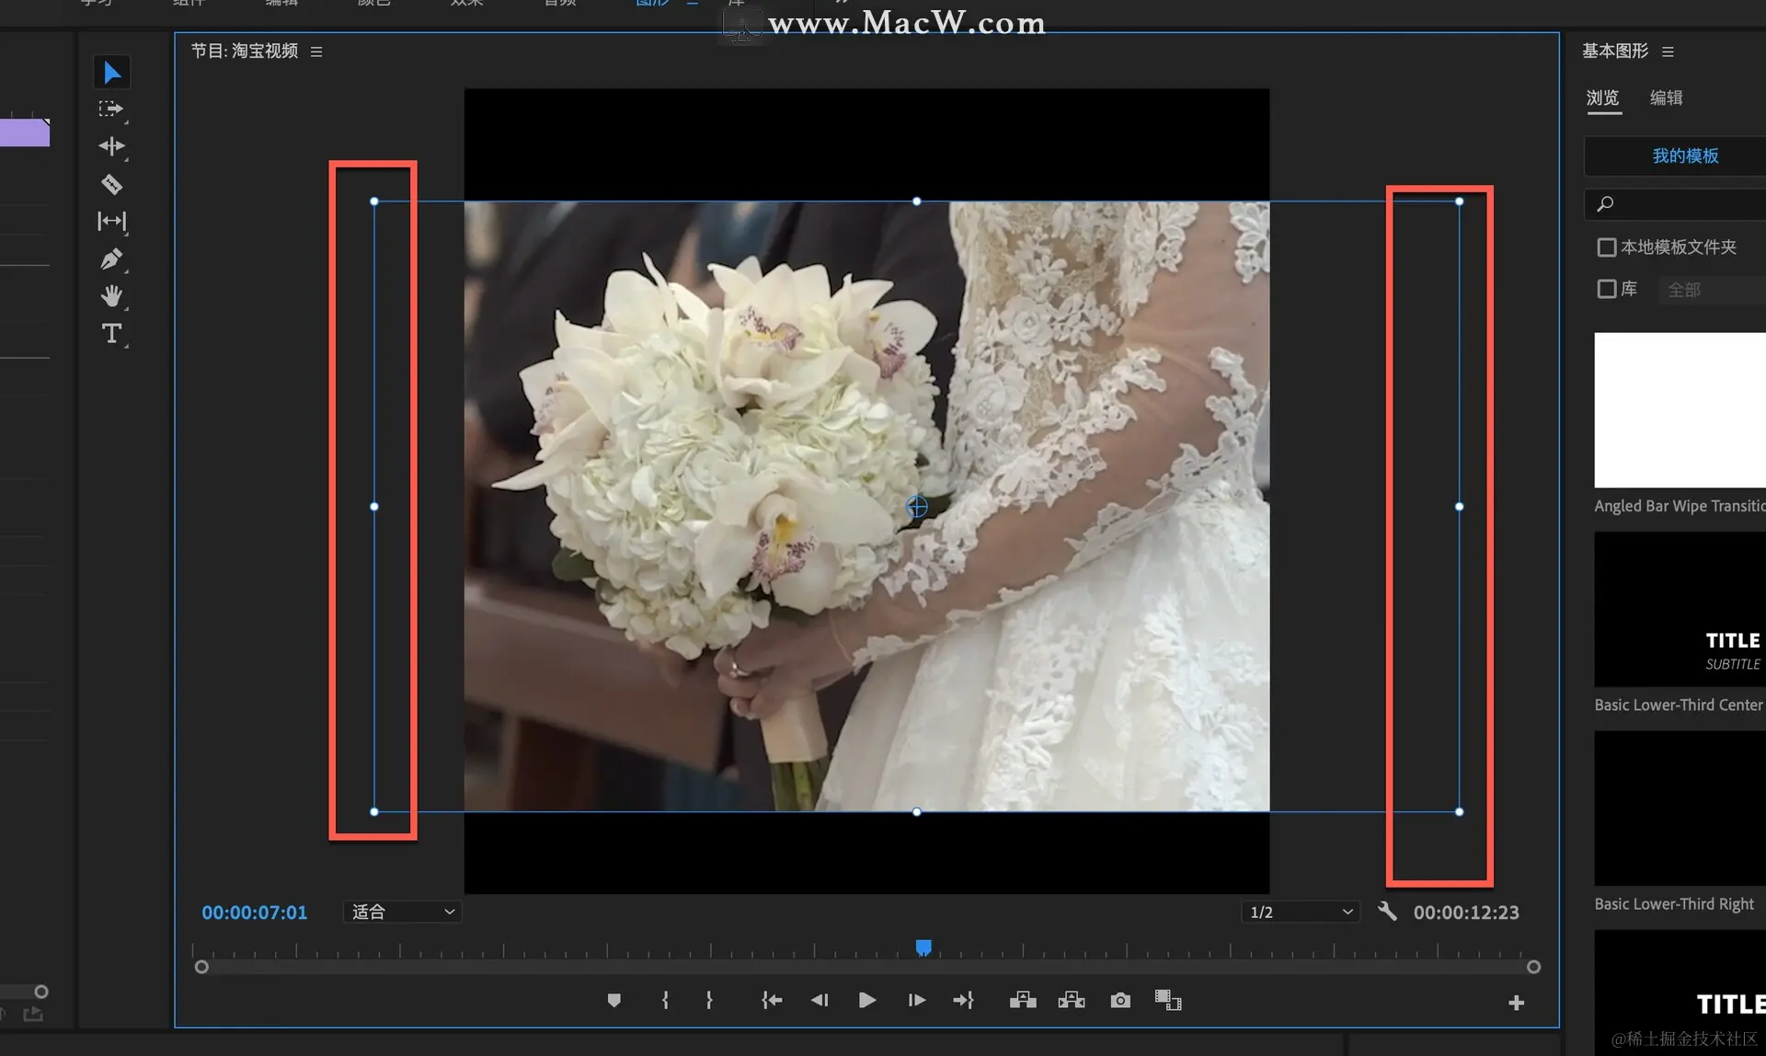Select the Ripple Edit tool
Image resolution: width=1766 pixels, height=1056 pixels.
(x=111, y=146)
